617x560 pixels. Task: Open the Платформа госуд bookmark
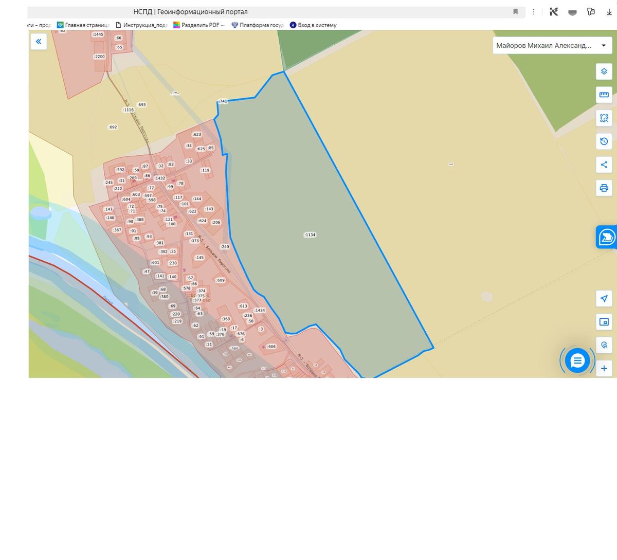(258, 25)
